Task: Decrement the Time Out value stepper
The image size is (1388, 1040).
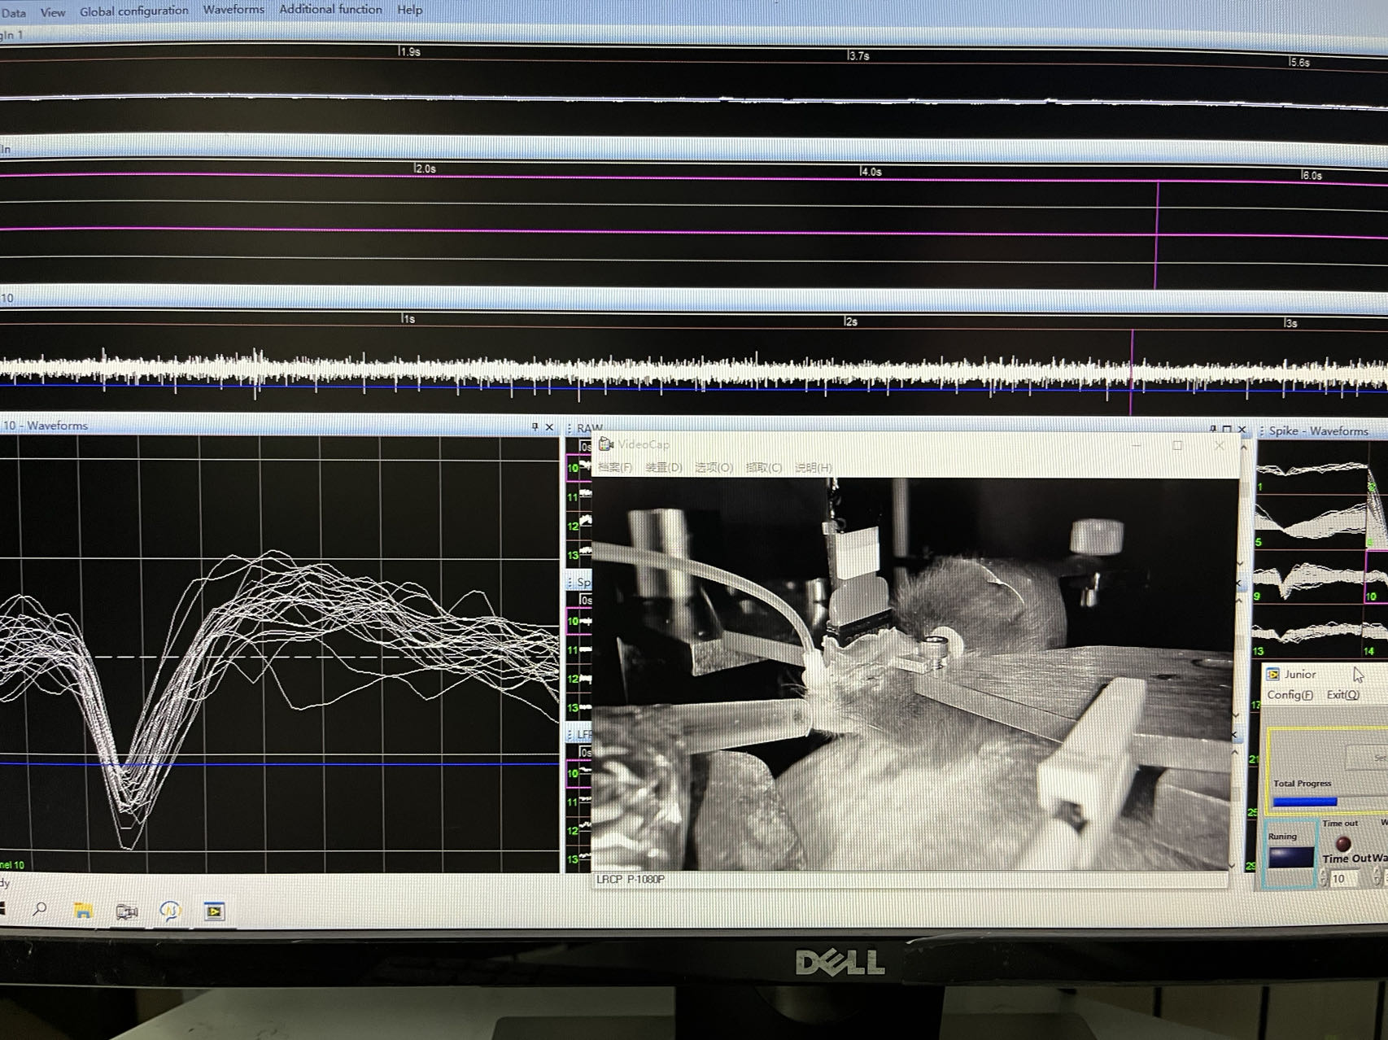Action: pos(1323,883)
